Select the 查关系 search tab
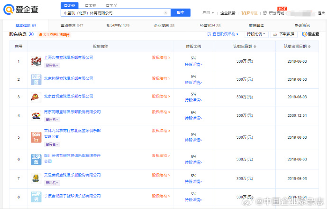 point(111,5)
